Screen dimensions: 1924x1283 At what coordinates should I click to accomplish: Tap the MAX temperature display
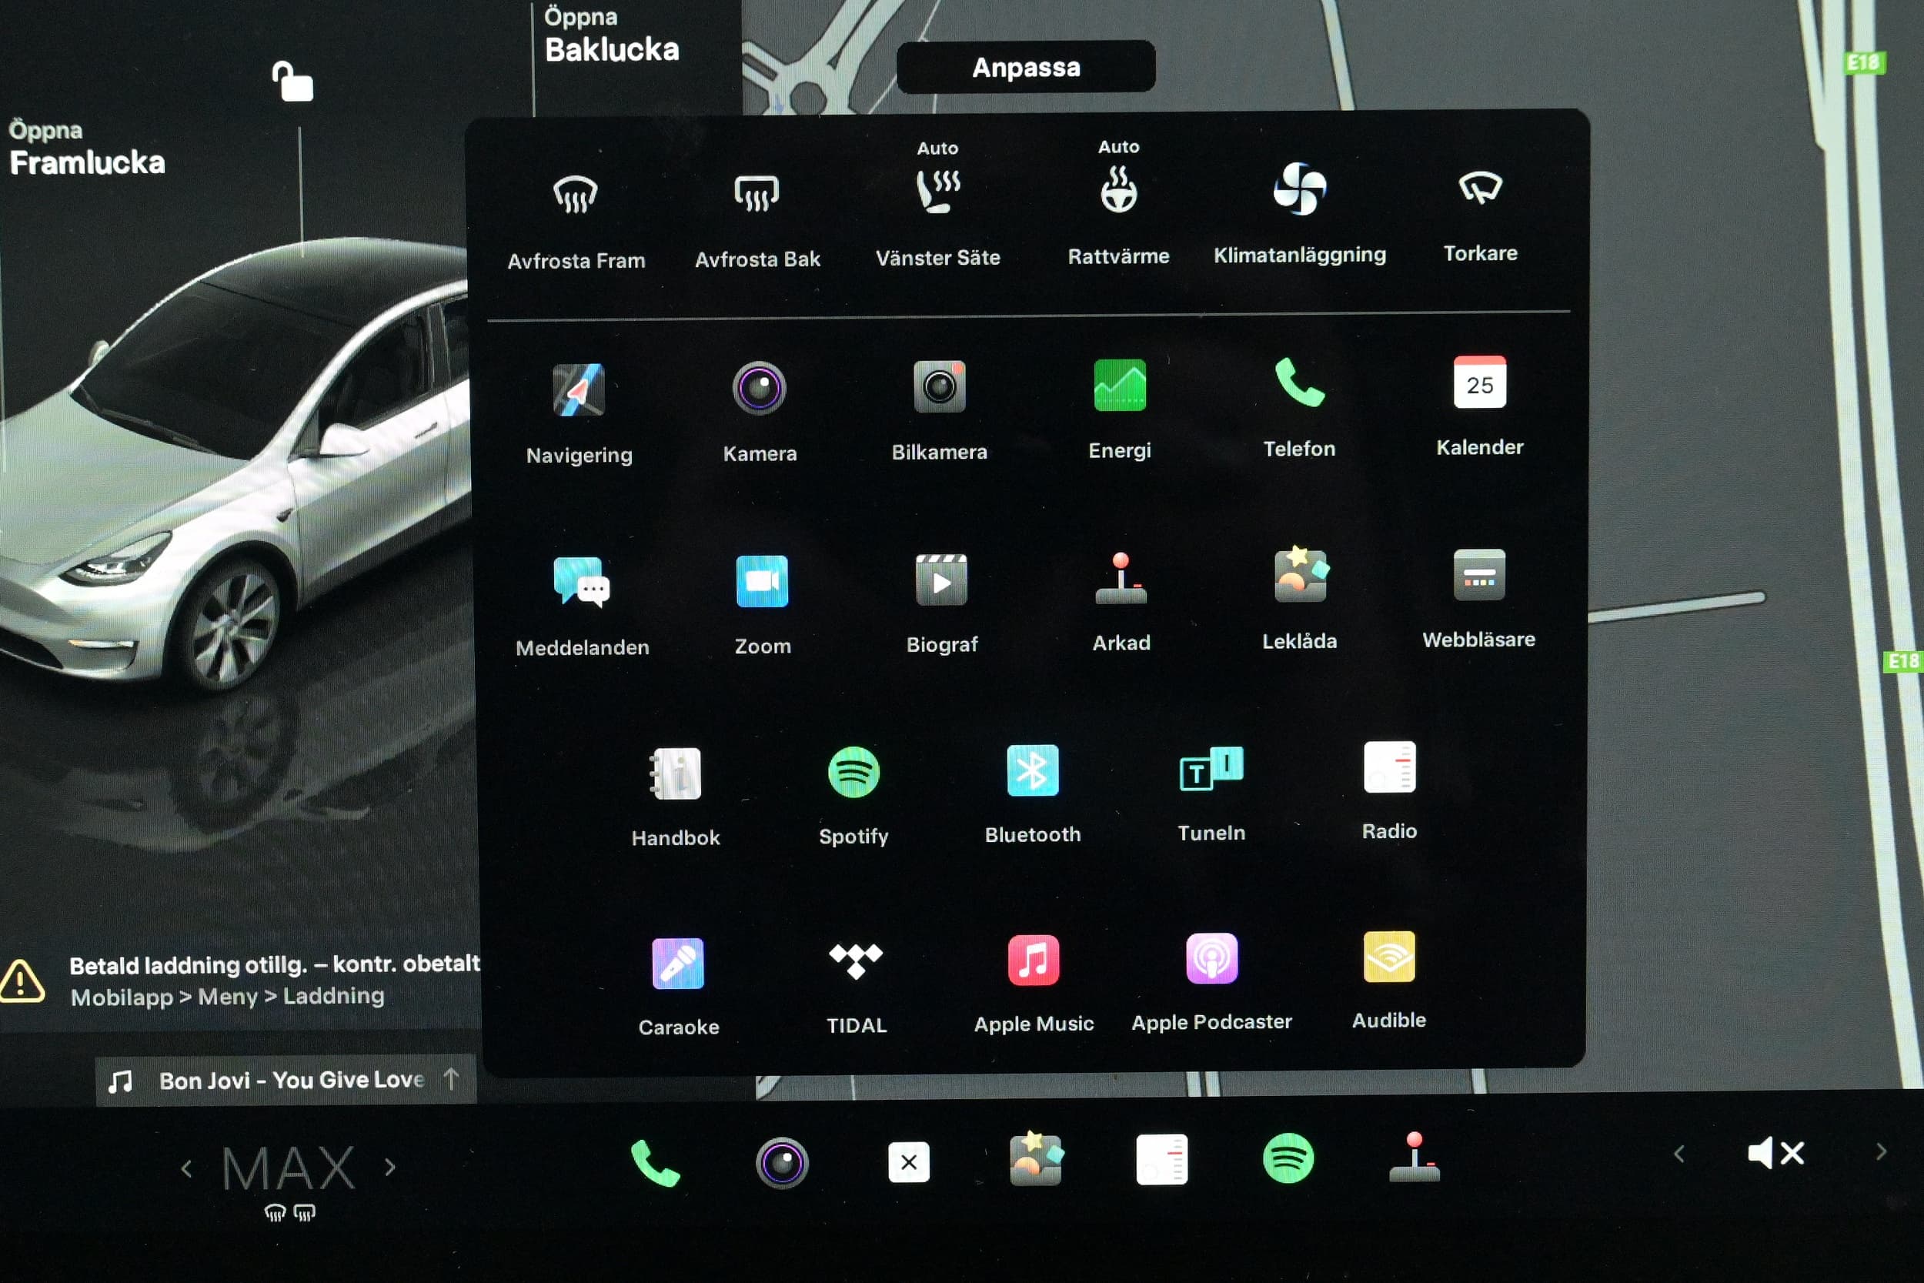tap(288, 1168)
